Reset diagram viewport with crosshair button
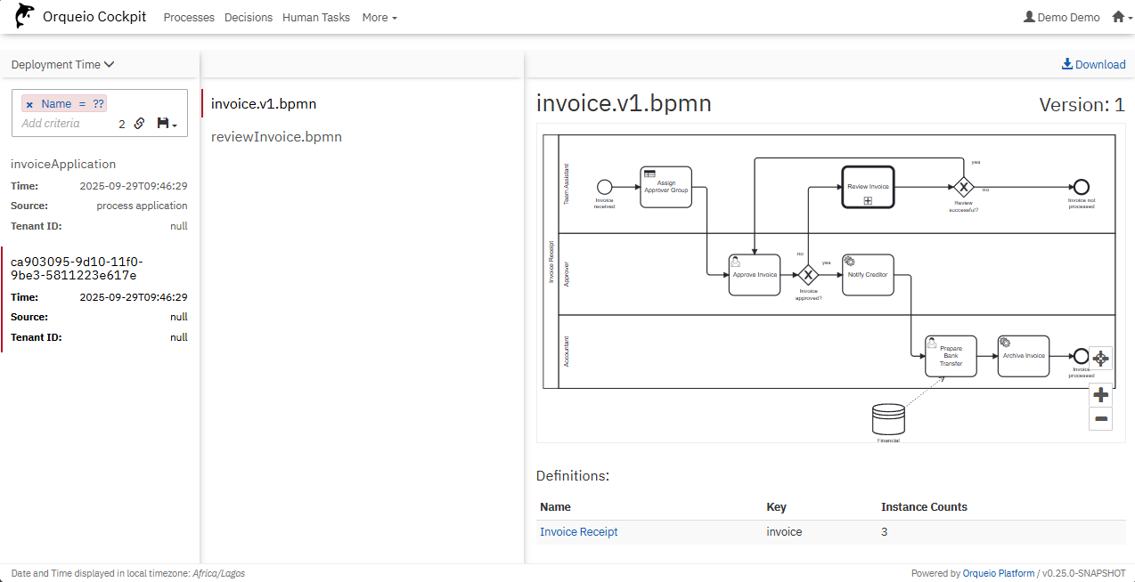The image size is (1135, 582). coord(1100,358)
